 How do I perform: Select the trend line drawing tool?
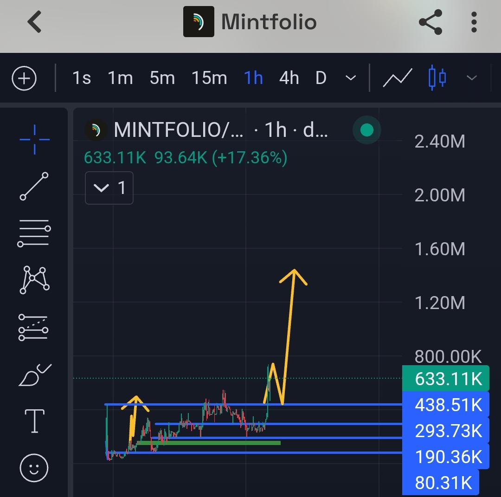(34, 186)
